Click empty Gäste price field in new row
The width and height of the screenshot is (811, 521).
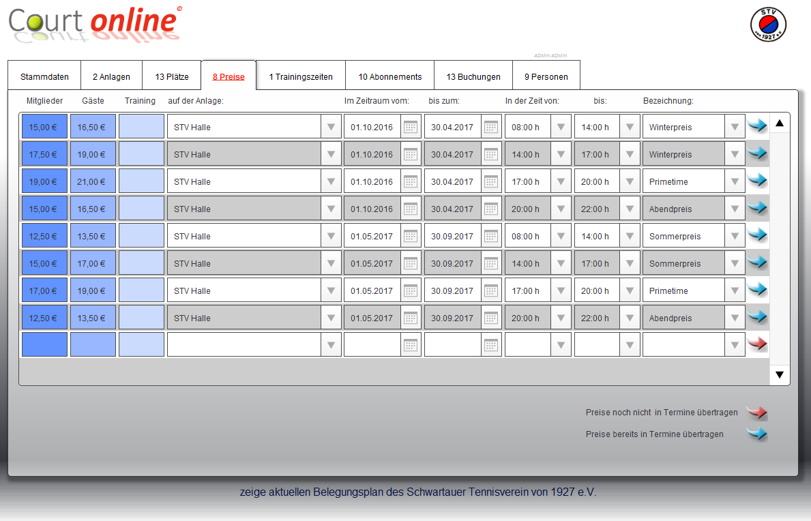click(93, 345)
